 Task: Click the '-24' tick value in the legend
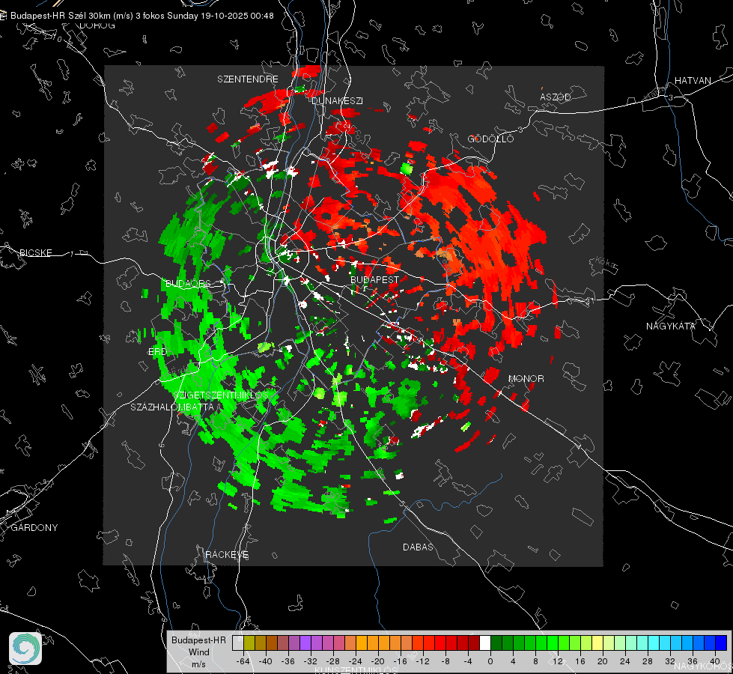pyautogui.click(x=356, y=661)
